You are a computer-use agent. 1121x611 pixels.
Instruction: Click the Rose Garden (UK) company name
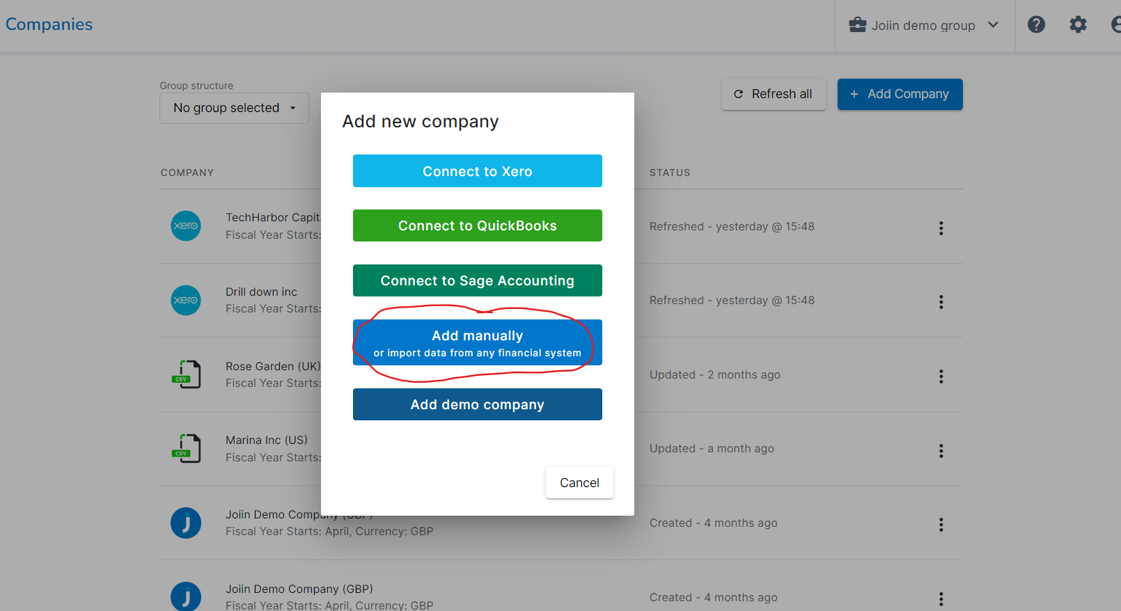(x=273, y=366)
